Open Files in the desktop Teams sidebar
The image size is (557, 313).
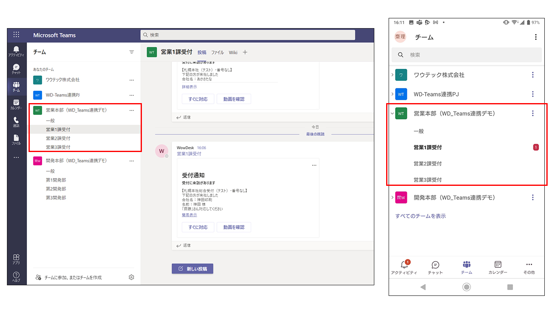pos(16,140)
